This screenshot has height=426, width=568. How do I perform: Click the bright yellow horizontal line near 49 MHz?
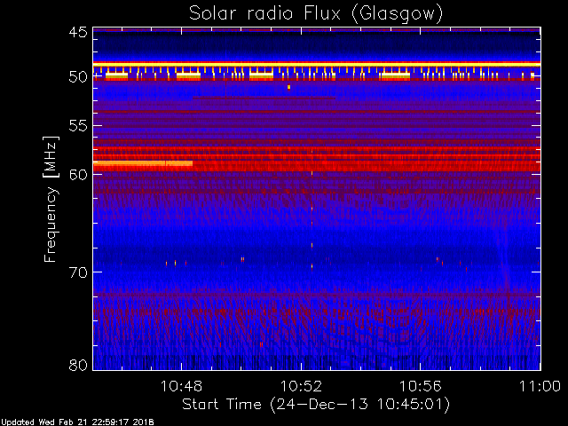click(317, 64)
